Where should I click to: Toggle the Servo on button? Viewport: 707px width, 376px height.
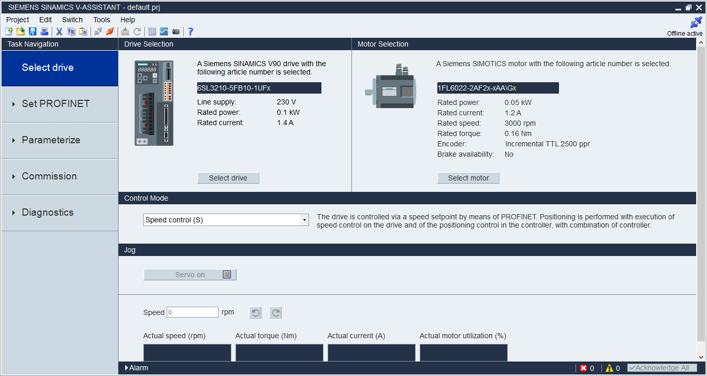pos(189,275)
